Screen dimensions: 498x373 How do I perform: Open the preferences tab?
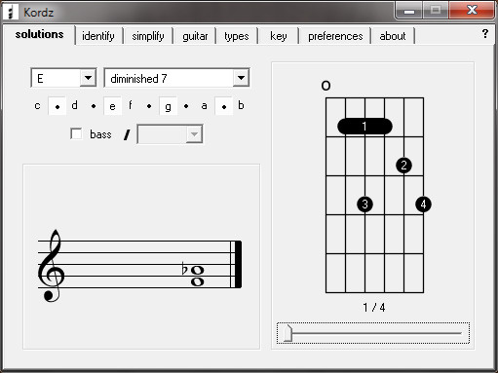(x=335, y=36)
